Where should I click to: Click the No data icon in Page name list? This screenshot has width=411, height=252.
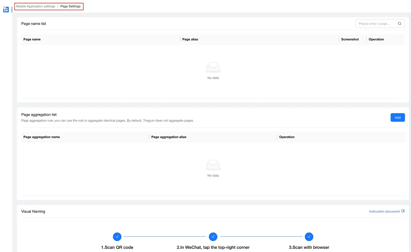[x=213, y=67]
